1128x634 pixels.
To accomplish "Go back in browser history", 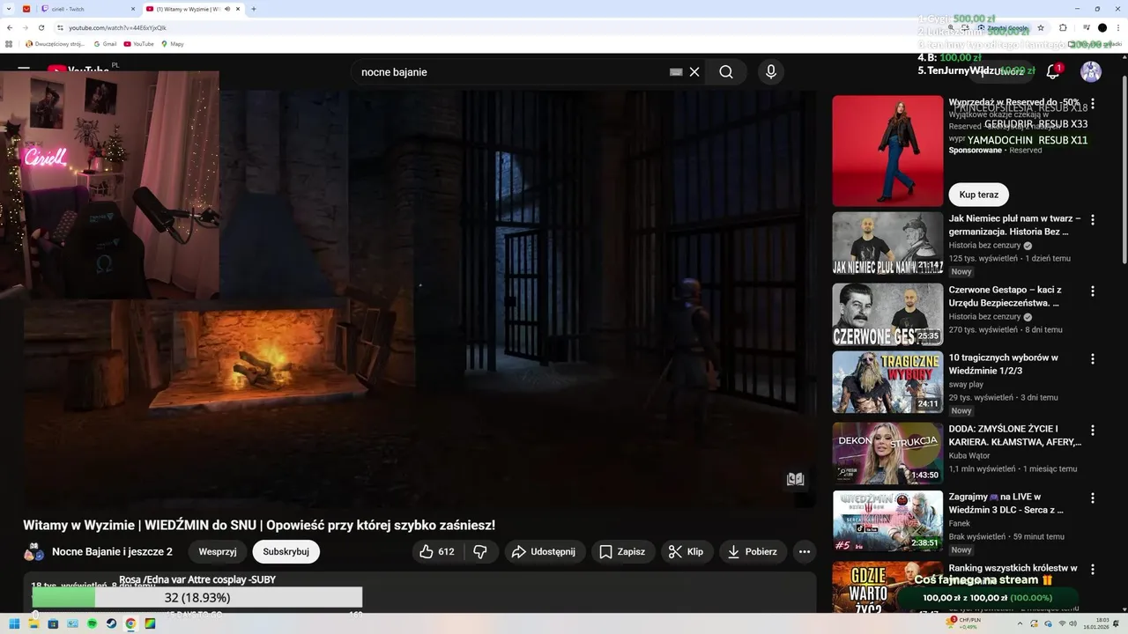I will (10, 27).
